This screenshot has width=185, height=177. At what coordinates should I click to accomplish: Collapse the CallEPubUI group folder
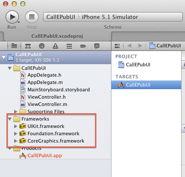tap(10, 68)
